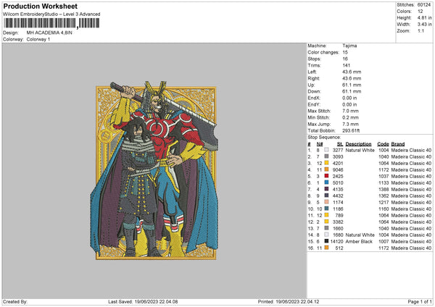Select the pink swatch in stop 9
435x307 pixels.
328,202
